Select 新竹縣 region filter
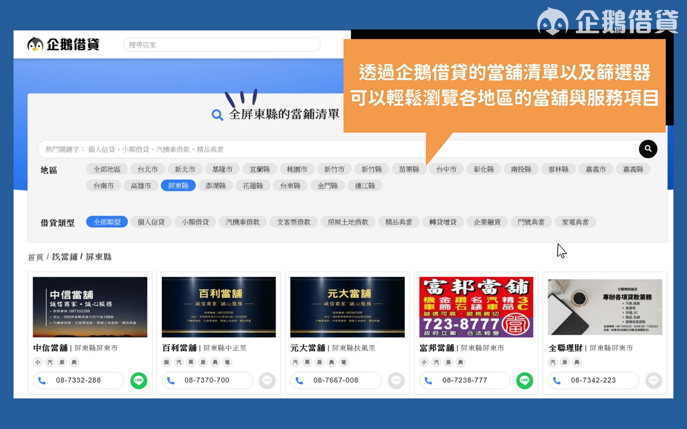This screenshot has height=429, width=687. pos(372,169)
